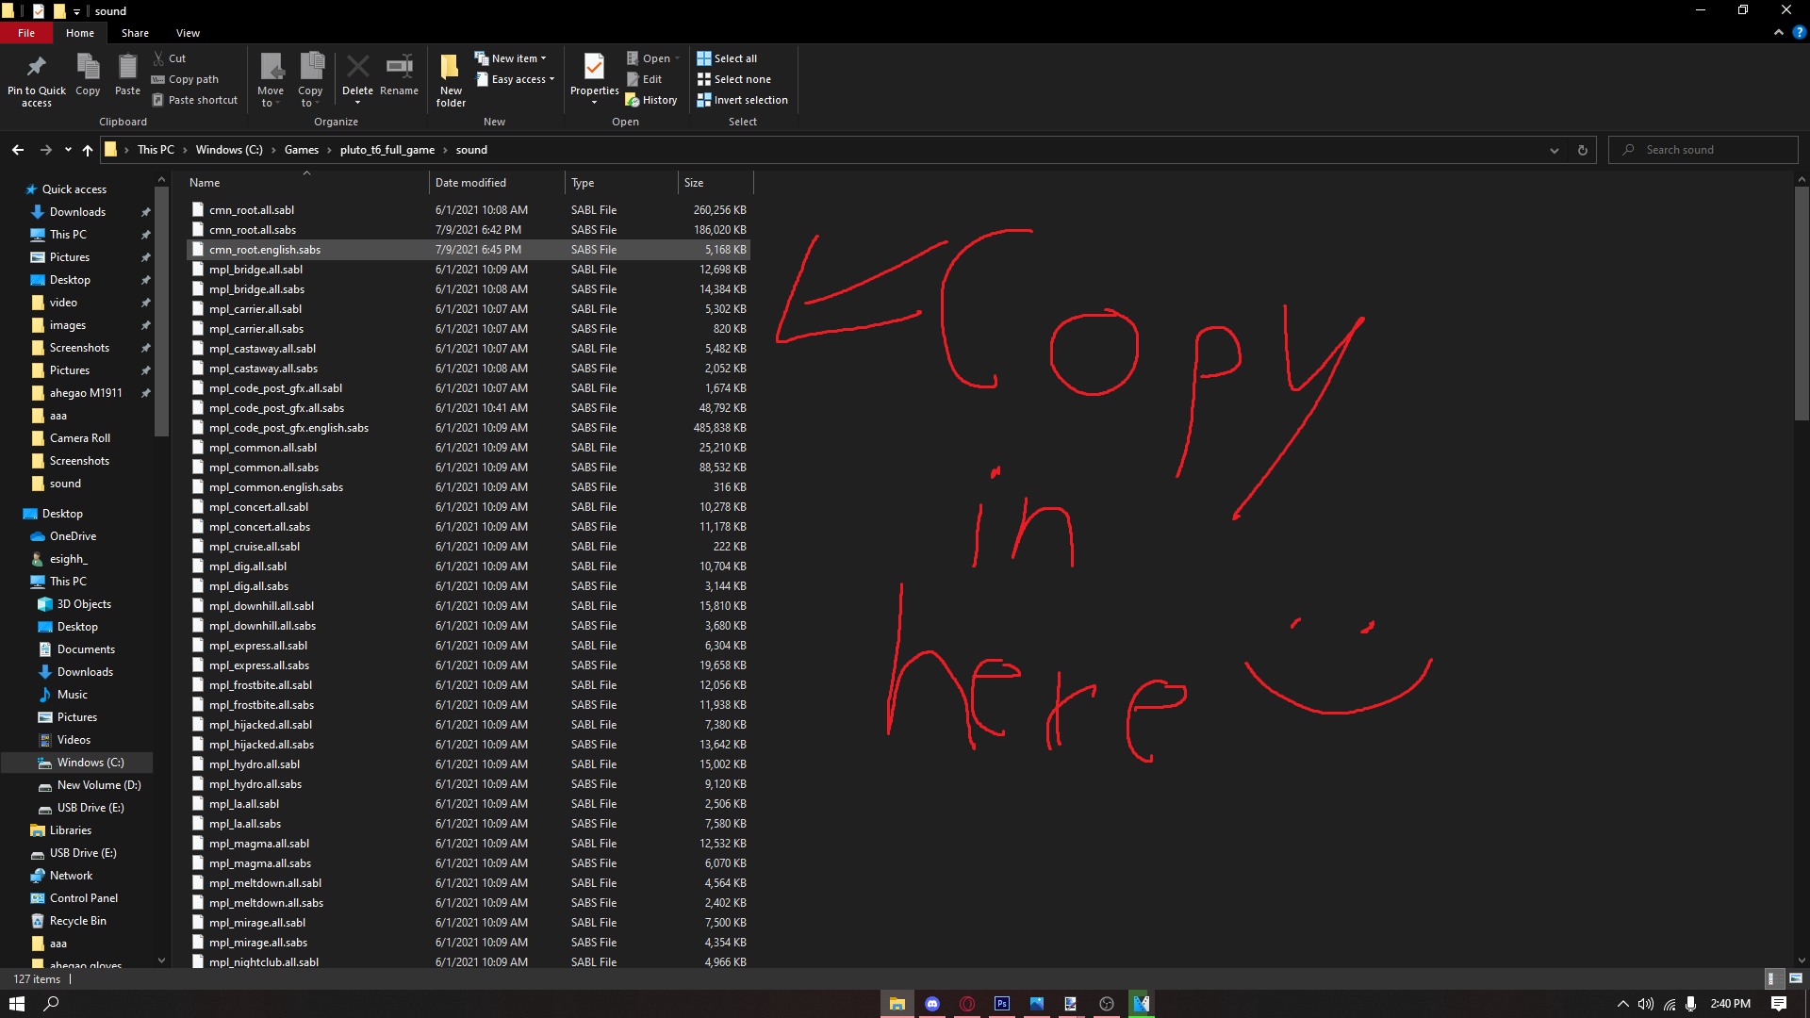Open Explorer Help icon

pos(1799,33)
